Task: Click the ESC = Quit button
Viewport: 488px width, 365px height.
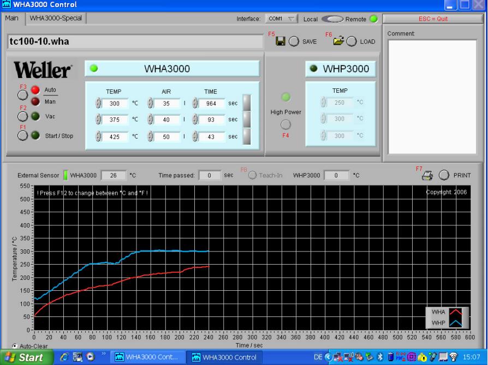Action: [433, 19]
